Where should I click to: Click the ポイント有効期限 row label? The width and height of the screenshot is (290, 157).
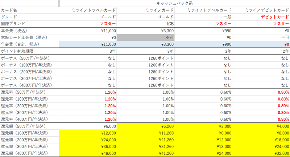[17, 51]
